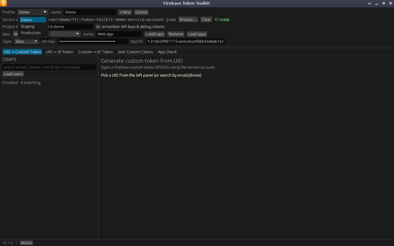Open the Type dropdown set to Web
The width and height of the screenshot is (394, 246).
[27, 42]
